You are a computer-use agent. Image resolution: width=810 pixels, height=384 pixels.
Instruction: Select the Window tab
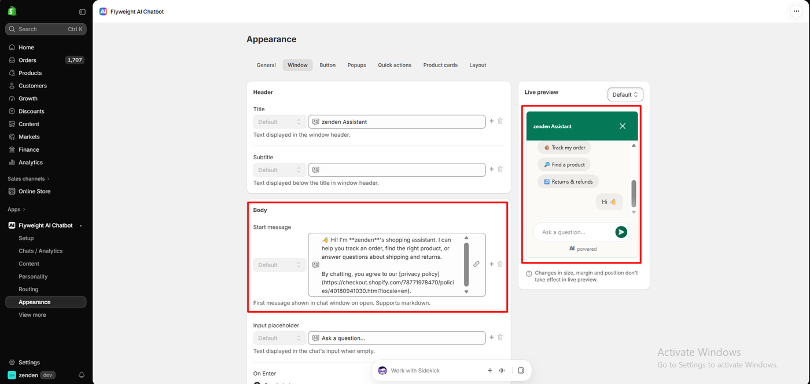point(297,65)
